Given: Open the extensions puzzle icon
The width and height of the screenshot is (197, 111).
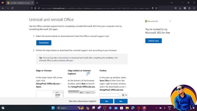Looking at the screenshot, I should tap(190, 8).
